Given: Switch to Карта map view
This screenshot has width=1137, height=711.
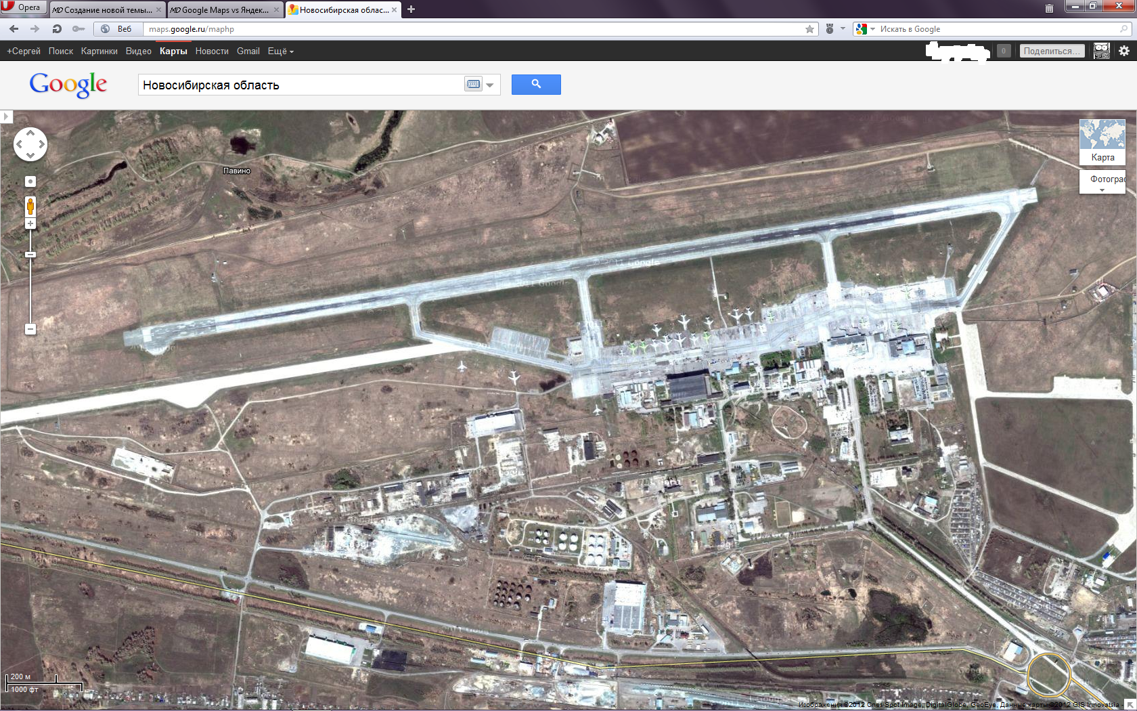Looking at the screenshot, I should pos(1102,142).
